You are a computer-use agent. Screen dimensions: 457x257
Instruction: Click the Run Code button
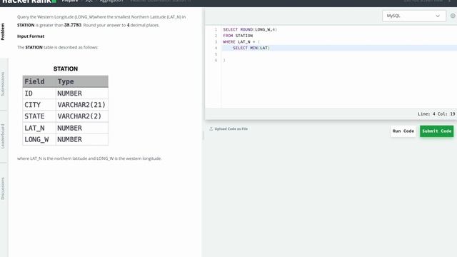tap(403, 131)
